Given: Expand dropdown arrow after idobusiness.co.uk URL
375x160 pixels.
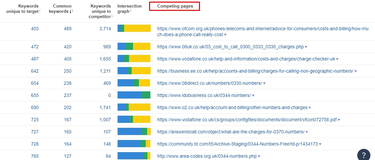Looking at the screenshot, I should (x=253, y=96).
